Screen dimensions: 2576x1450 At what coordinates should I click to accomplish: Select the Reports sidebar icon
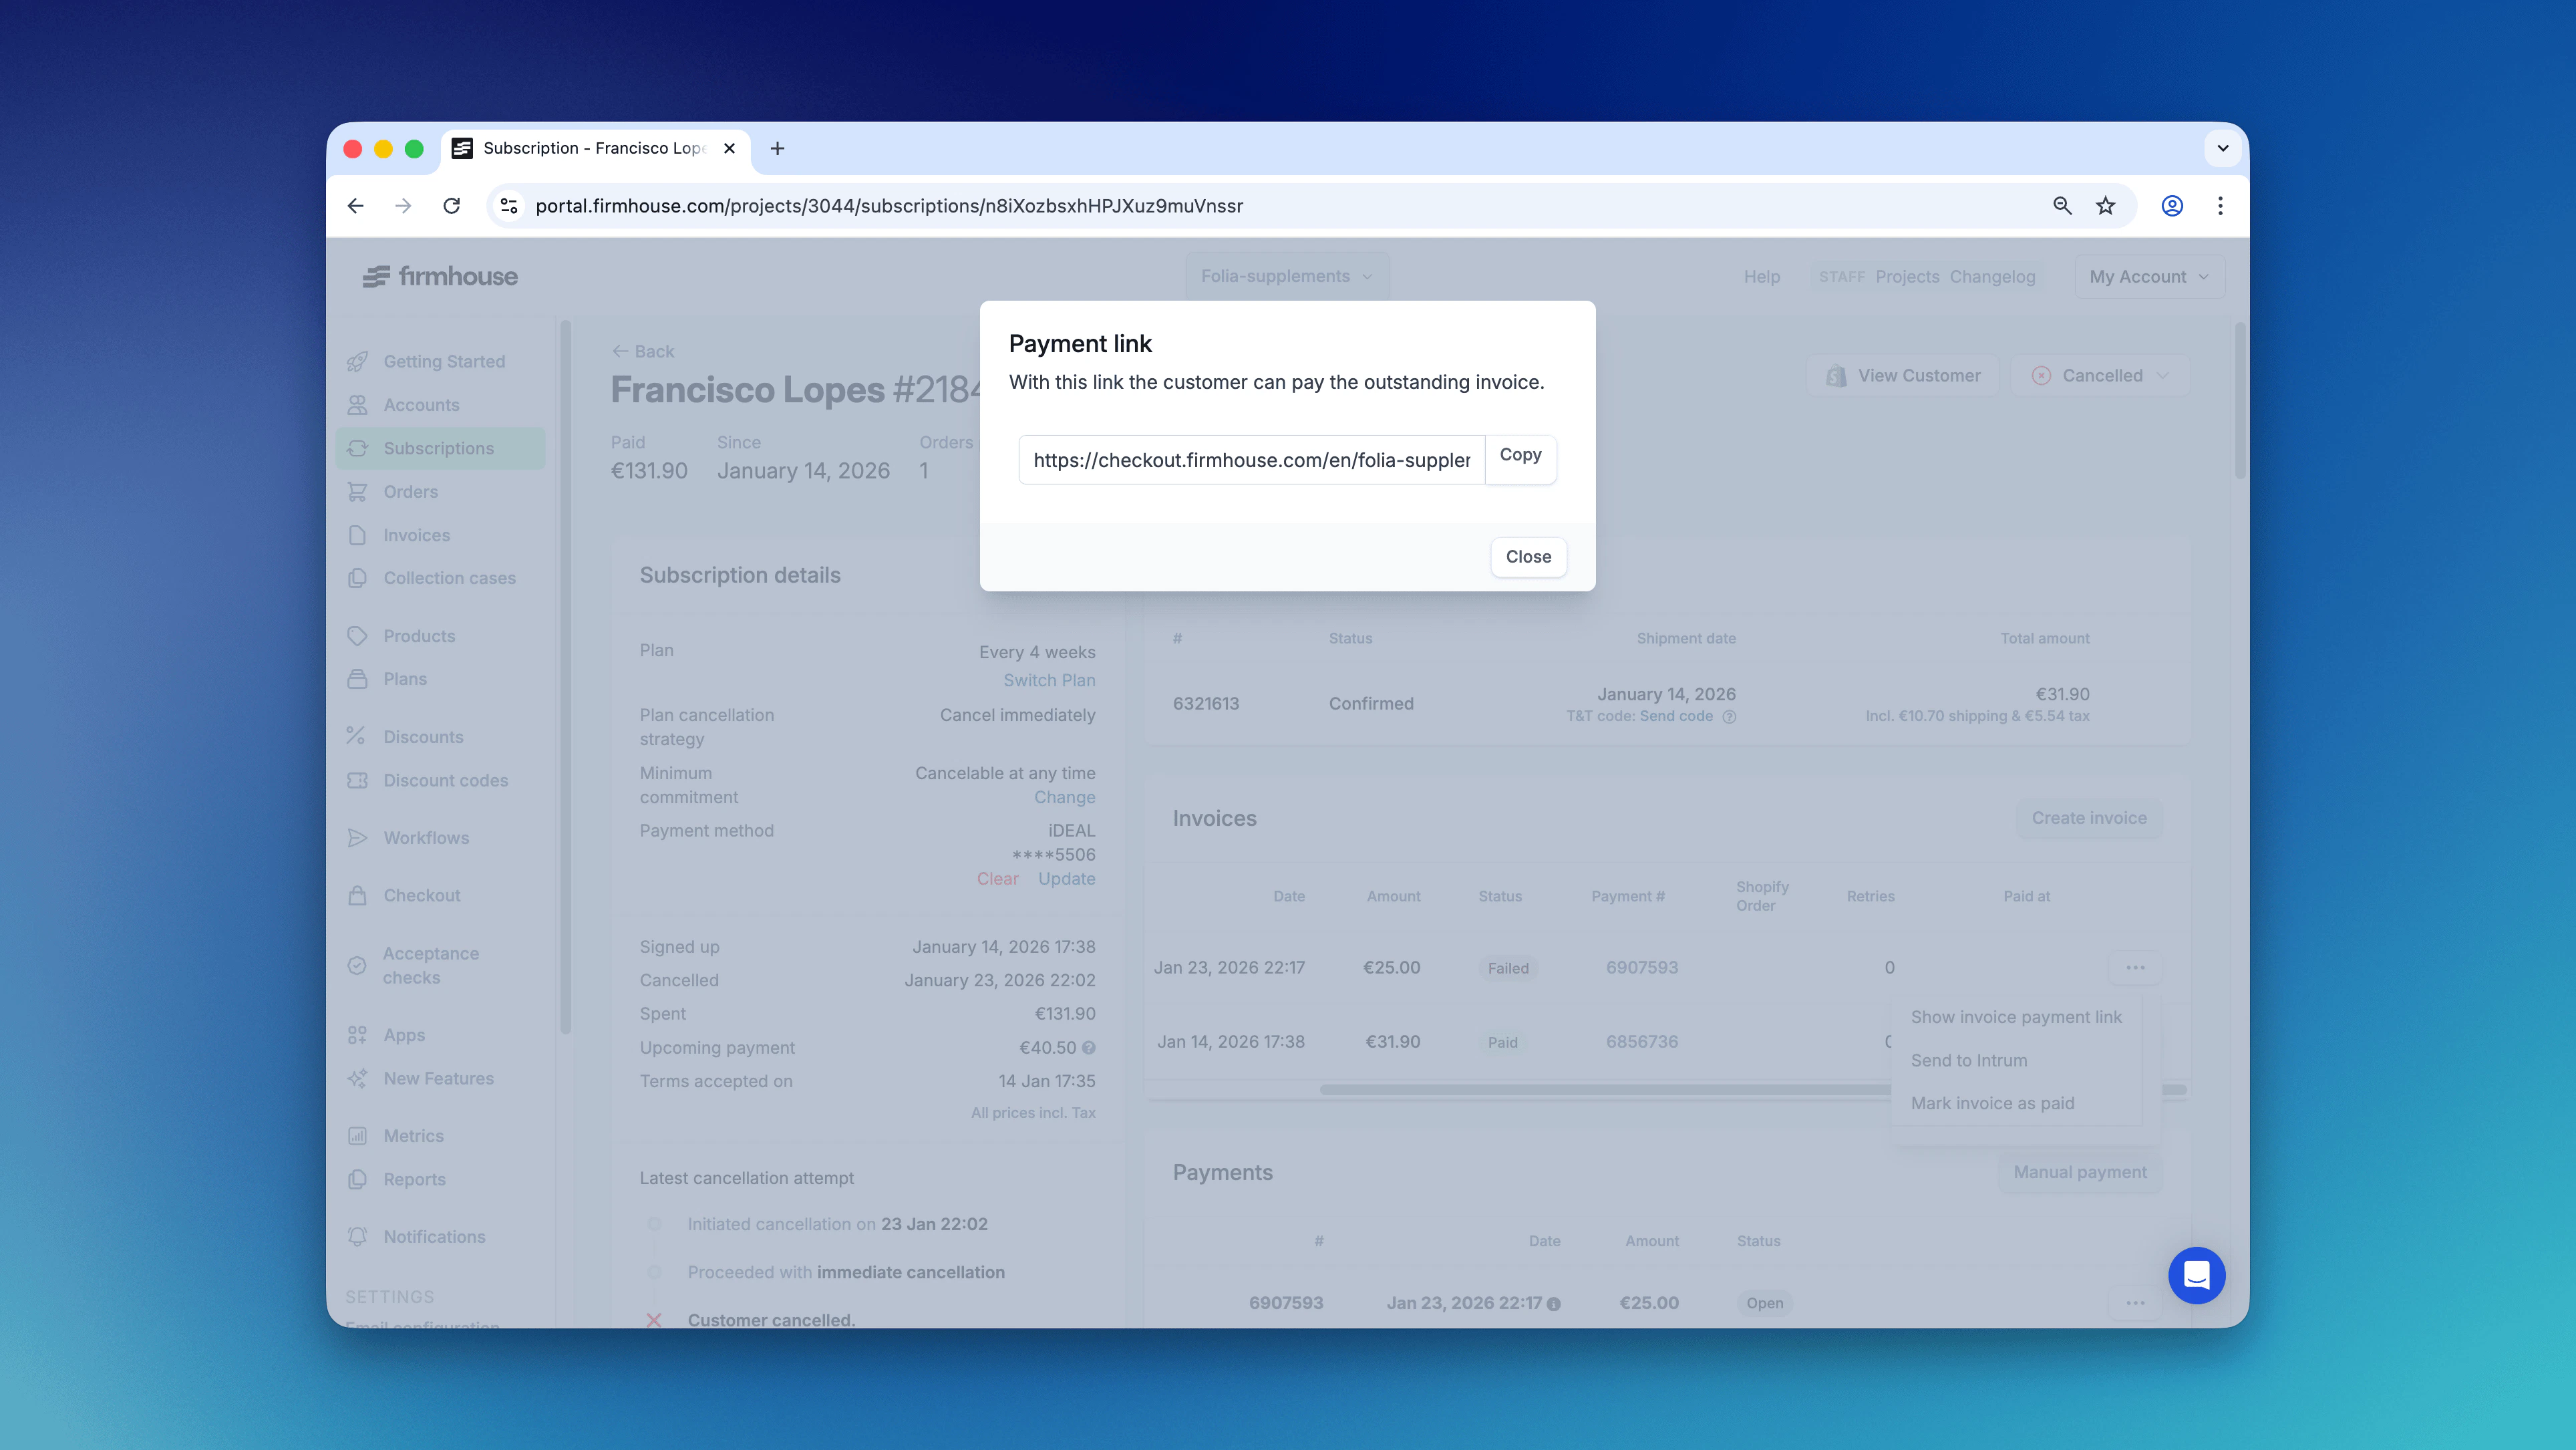358,1179
